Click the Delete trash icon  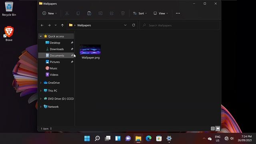tap(123, 13)
